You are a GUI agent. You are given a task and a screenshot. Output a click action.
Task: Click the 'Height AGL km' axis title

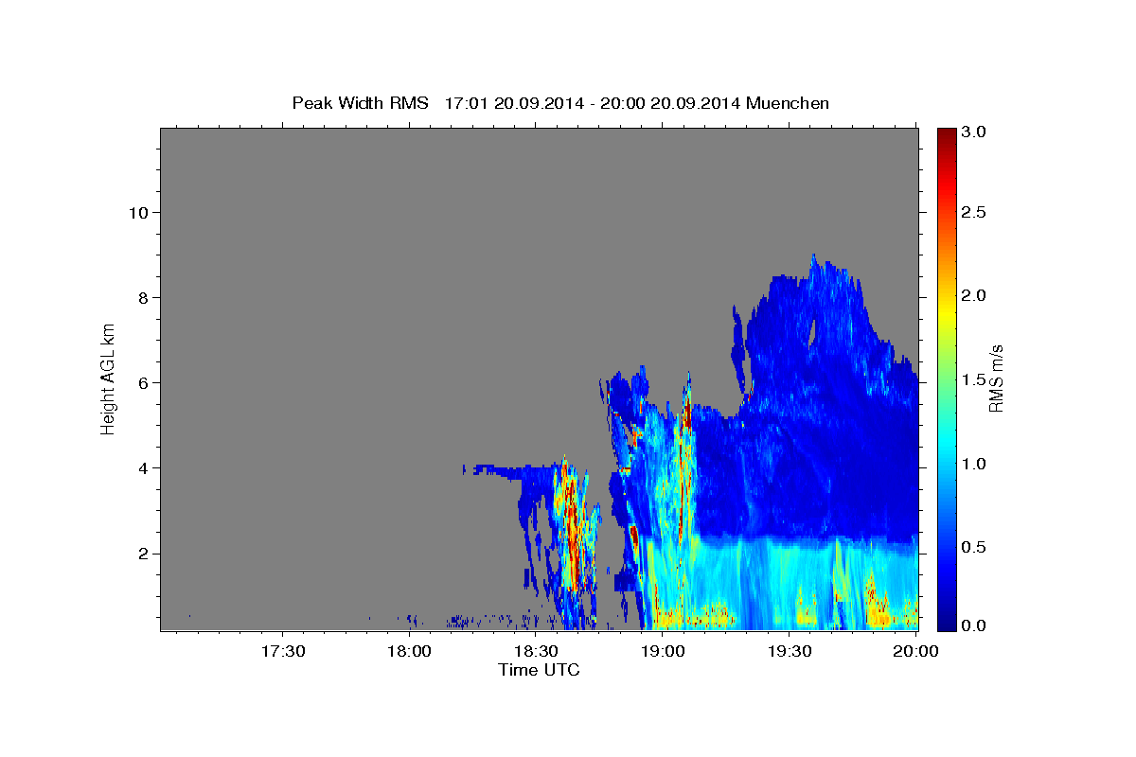click(x=108, y=379)
